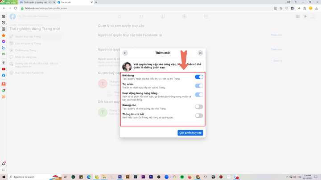Open Microsoft Edge from the taskbar
The image size is (321, 180).
[89, 177]
